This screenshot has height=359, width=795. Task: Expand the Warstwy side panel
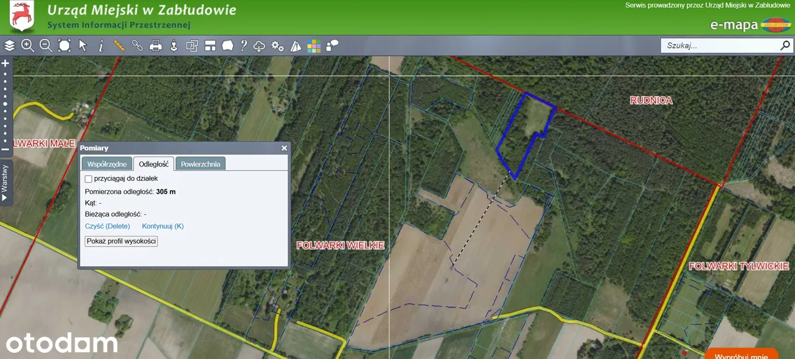[x=5, y=181]
